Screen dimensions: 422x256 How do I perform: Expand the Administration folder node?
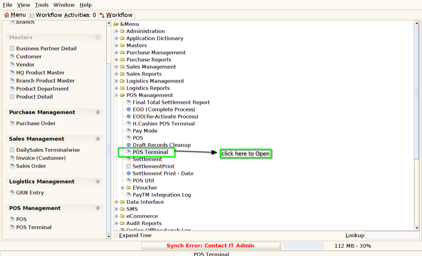116,31
